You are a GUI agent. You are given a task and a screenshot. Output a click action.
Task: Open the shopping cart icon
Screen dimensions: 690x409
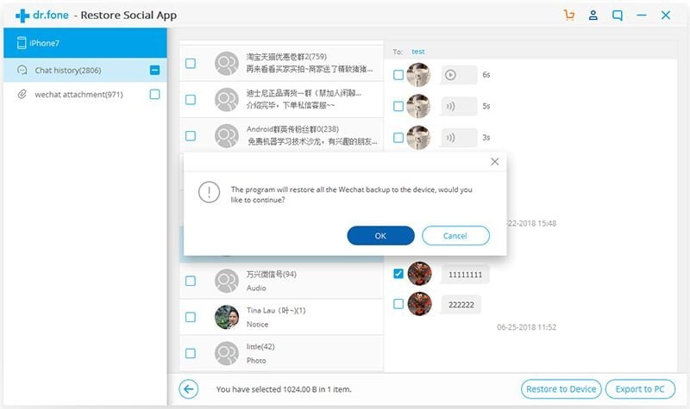click(569, 15)
